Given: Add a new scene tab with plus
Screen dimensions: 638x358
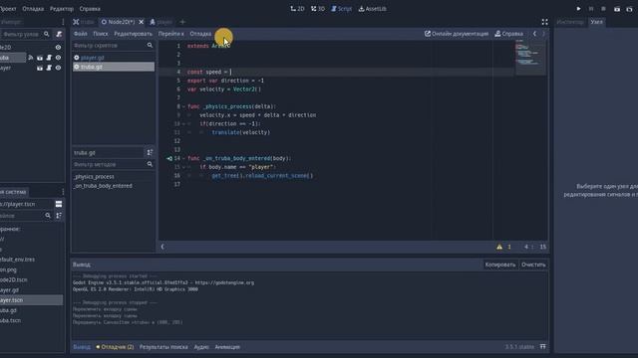Looking at the screenshot, I should point(182,22).
